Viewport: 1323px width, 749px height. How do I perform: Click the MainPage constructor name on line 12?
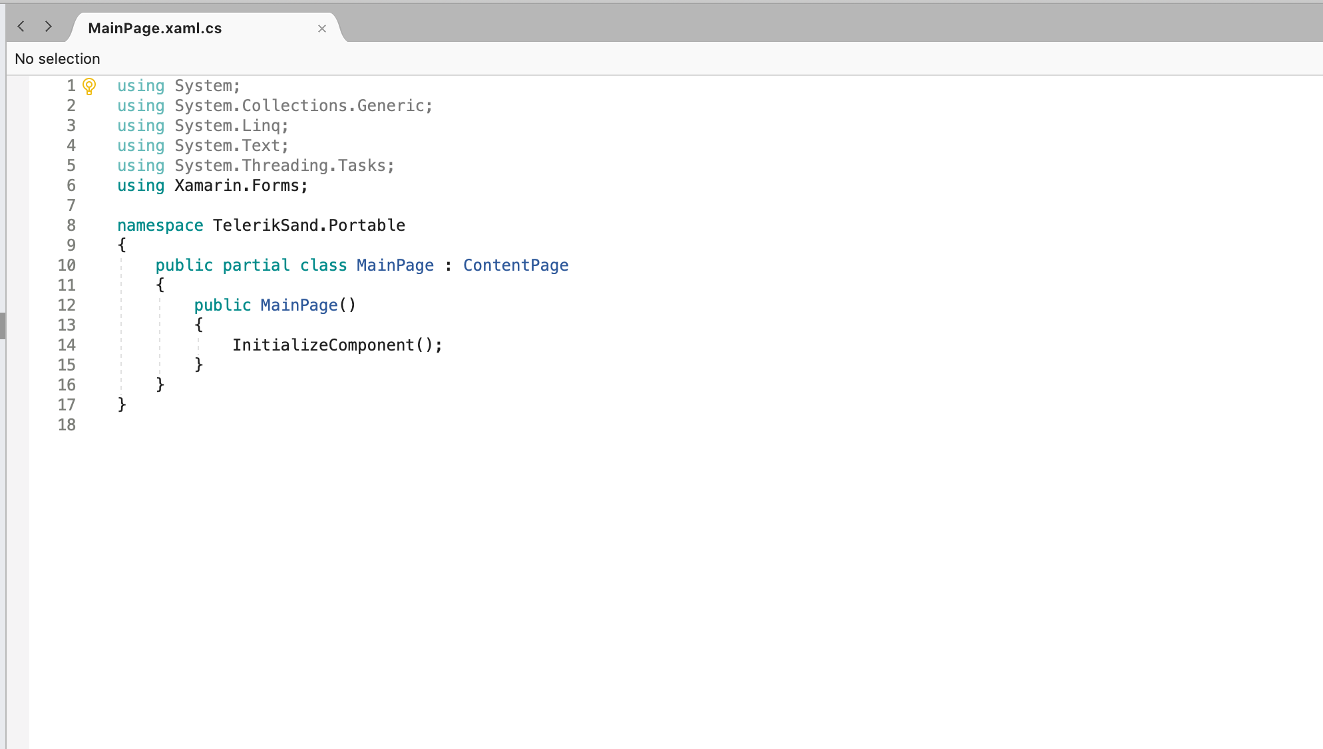tap(299, 305)
